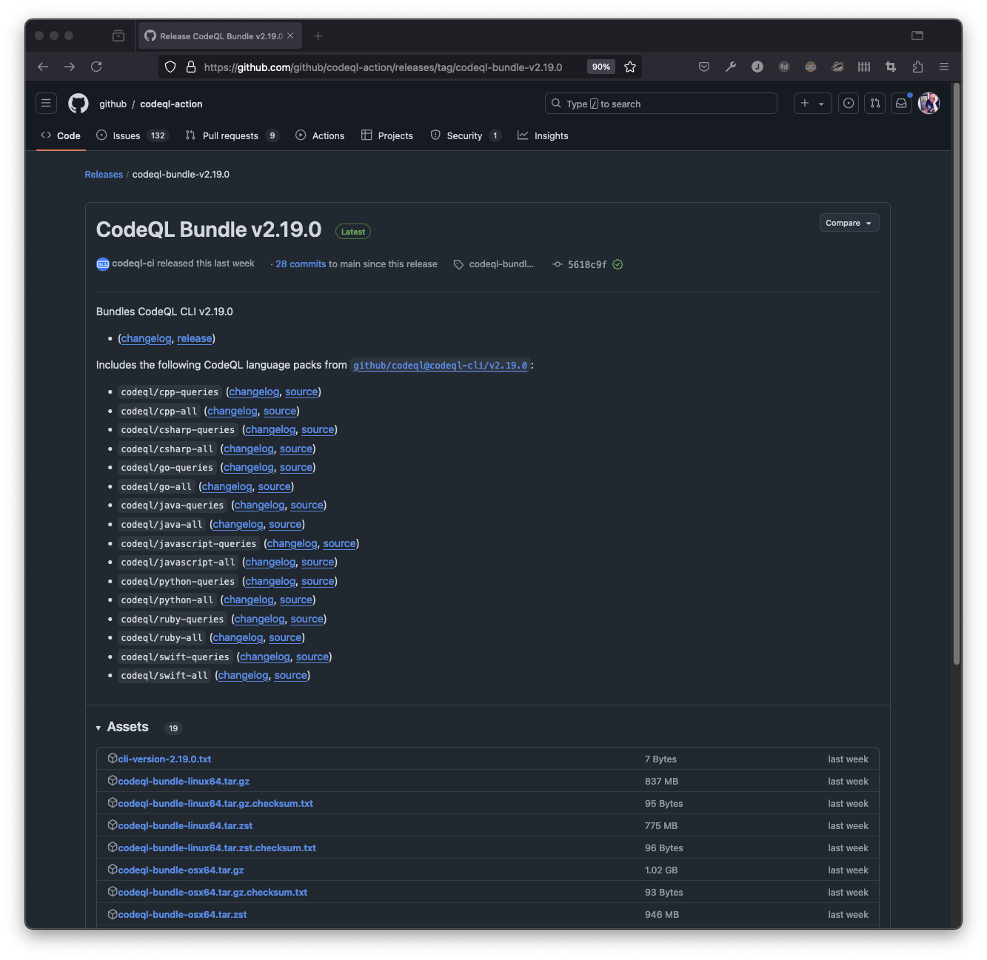The image size is (987, 960).
Task: Open the codeql-action repository link
Action: tap(171, 104)
